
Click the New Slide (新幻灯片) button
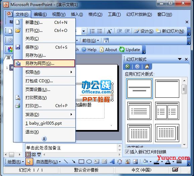[170, 31]
